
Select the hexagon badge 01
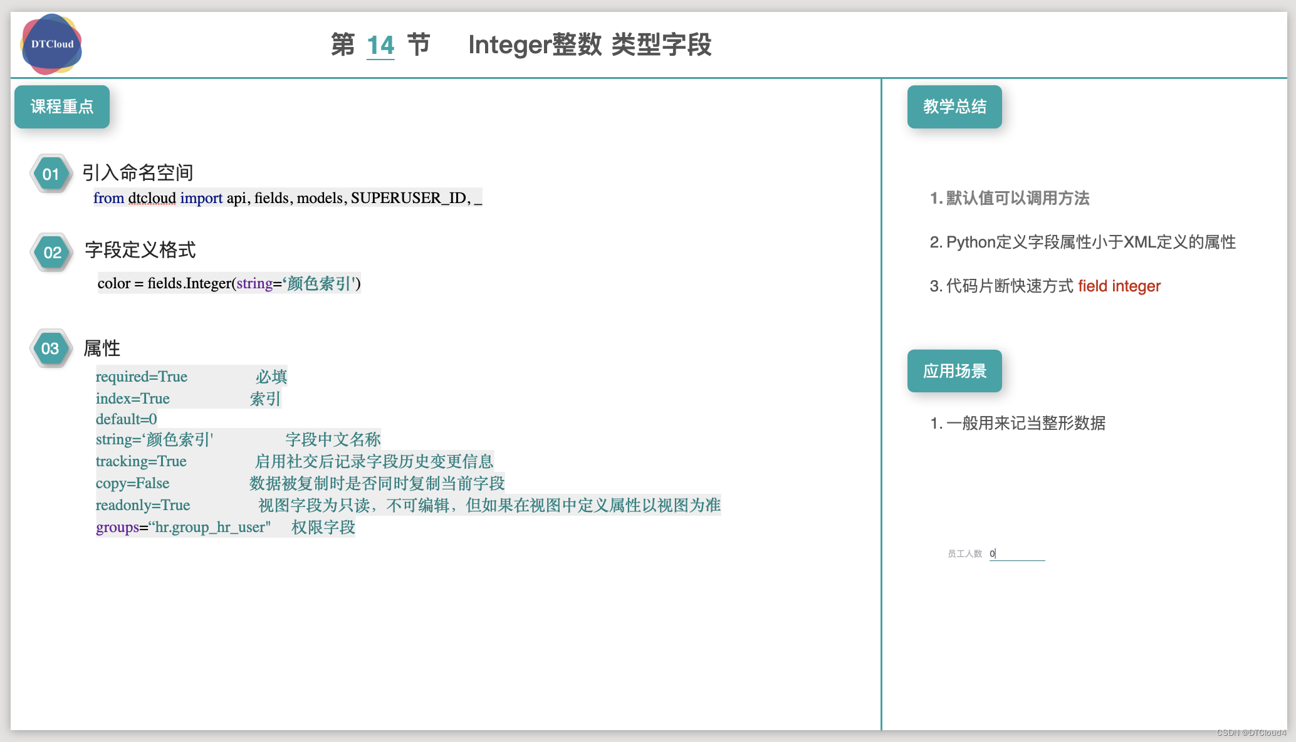pos(51,174)
